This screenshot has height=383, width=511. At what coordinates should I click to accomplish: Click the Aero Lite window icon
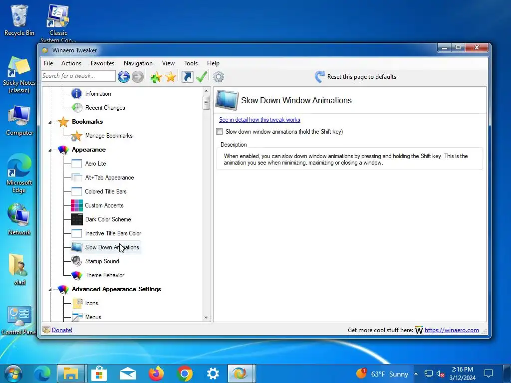coord(76,164)
